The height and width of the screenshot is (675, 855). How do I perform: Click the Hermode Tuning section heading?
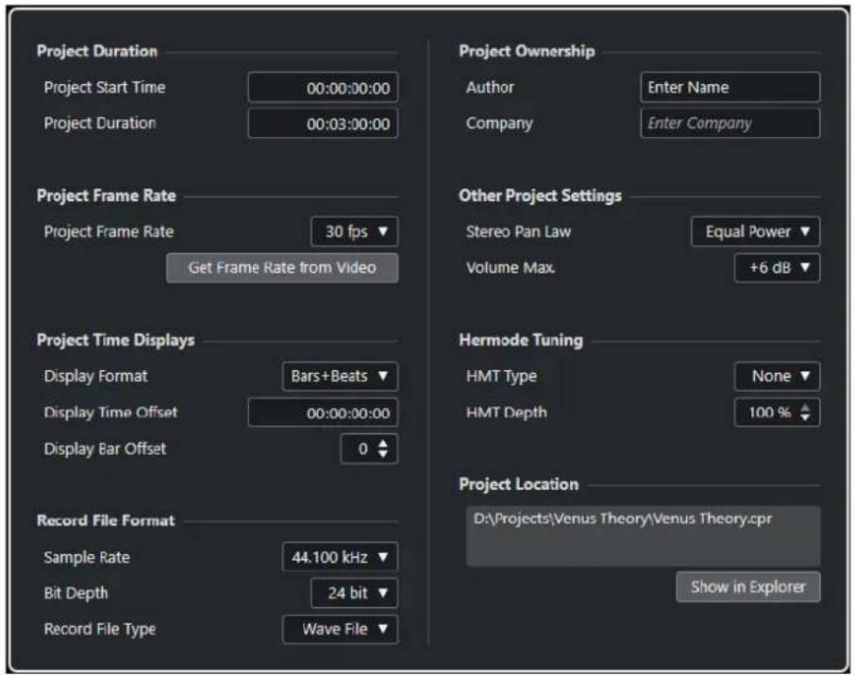pos(521,341)
